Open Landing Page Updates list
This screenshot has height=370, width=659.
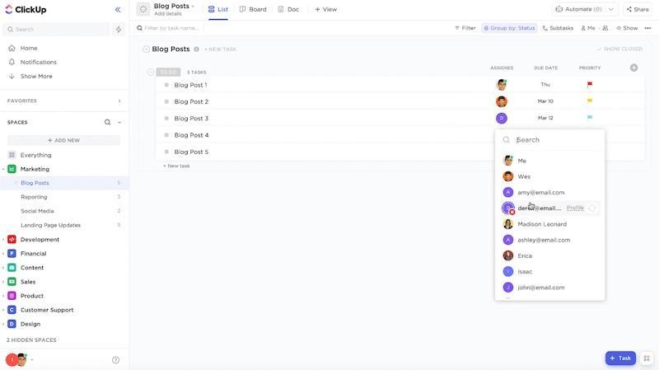50,225
